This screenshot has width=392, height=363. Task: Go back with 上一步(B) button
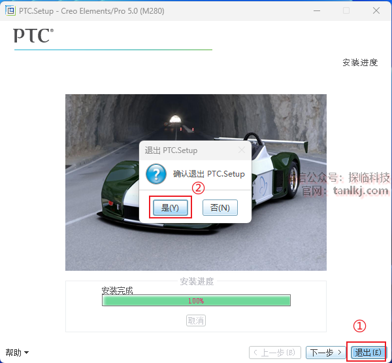coord(275,353)
